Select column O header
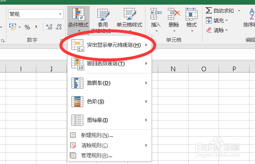Screen dimensions: 255x164 pyautogui.click(x=203, y=69)
